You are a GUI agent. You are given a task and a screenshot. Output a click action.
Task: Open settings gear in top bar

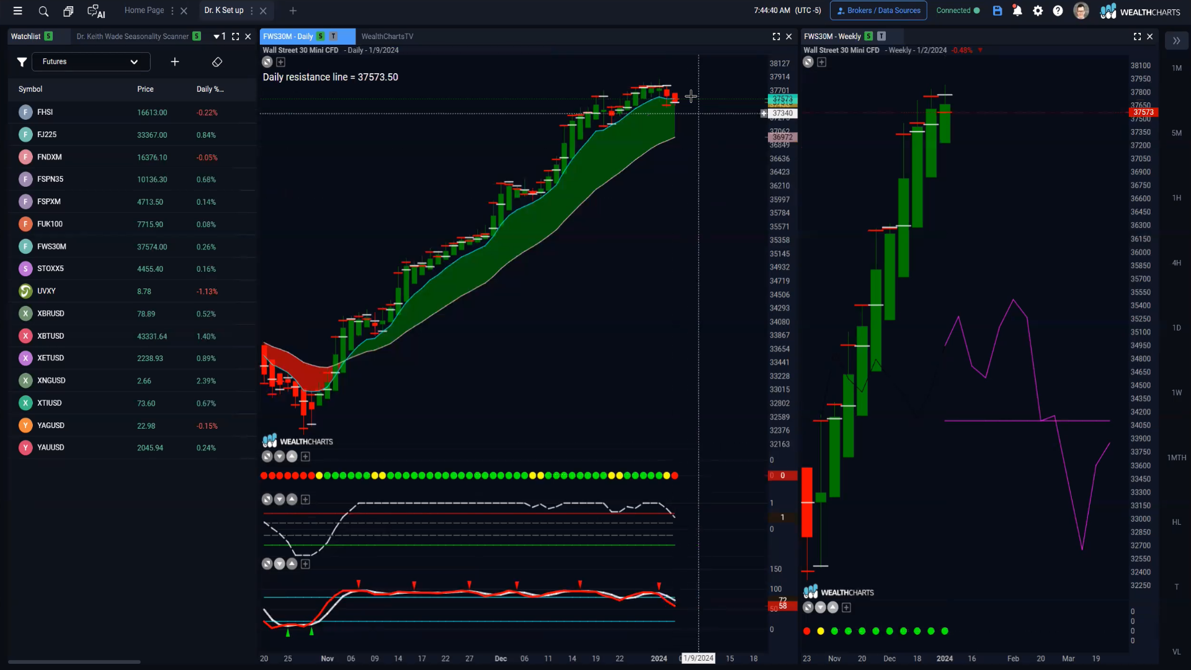[1038, 11]
